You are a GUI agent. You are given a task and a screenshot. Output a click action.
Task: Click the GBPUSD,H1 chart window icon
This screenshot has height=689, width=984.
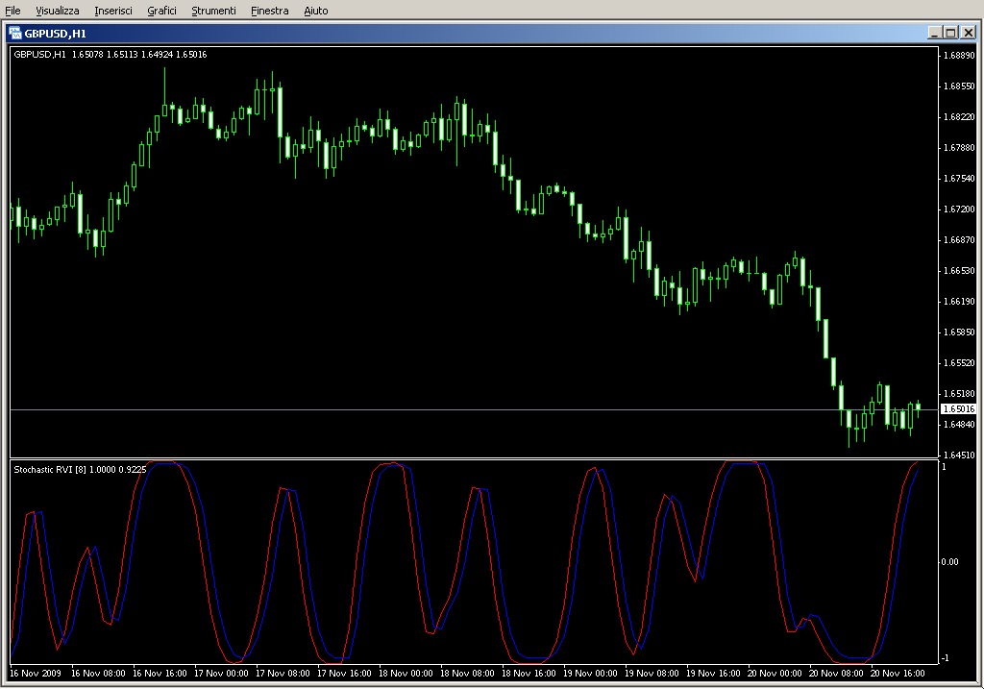coord(14,34)
